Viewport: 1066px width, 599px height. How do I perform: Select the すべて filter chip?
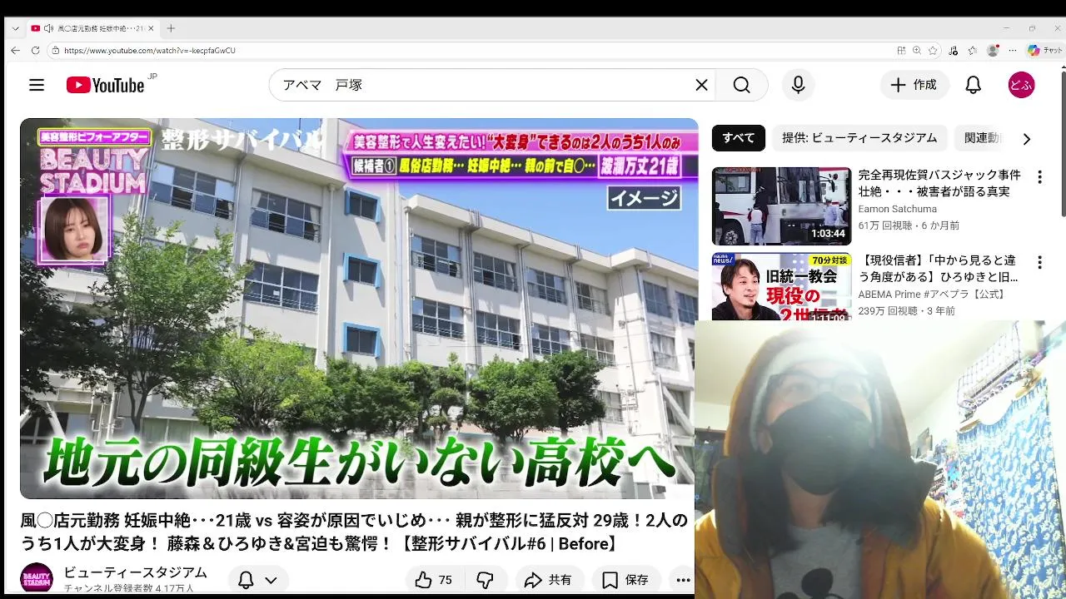(x=739, y=138)
